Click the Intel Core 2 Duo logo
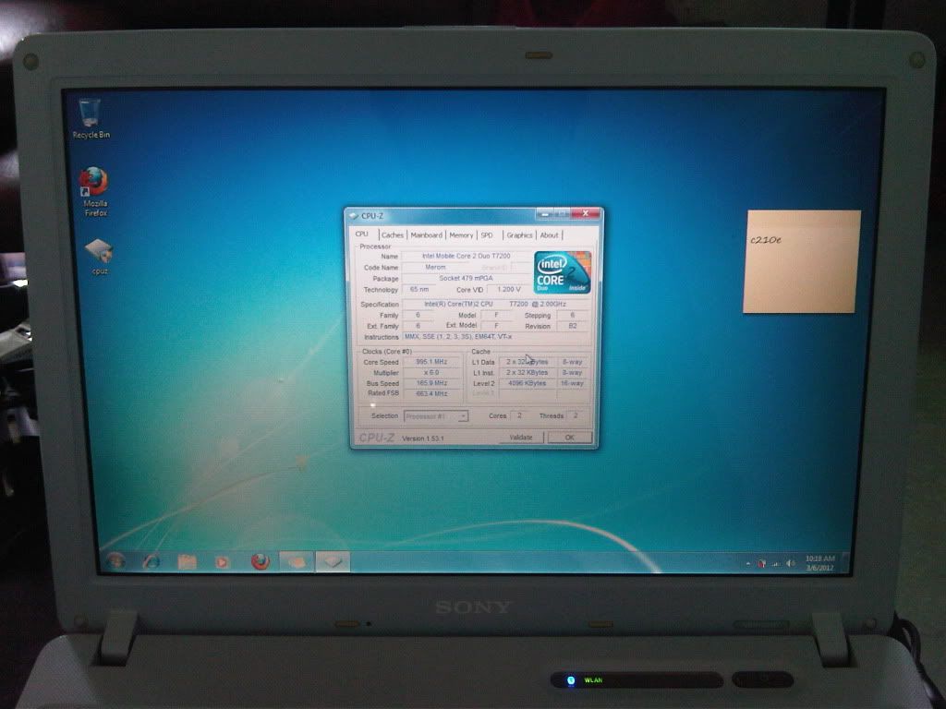 pos(563,272)
